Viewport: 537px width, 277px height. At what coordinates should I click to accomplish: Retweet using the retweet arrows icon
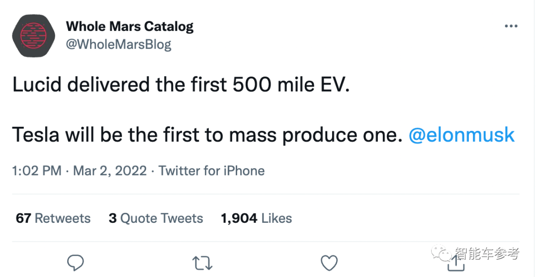click(x=203, y=263)
